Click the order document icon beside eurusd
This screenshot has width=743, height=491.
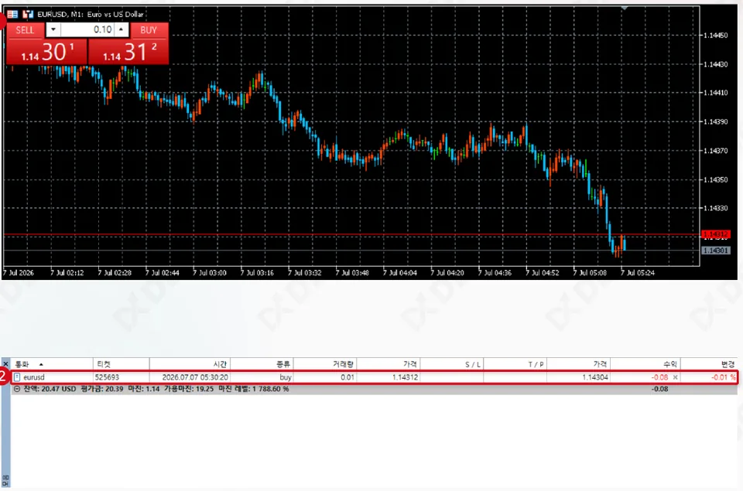pyautogui.click(x=17, y=377)
